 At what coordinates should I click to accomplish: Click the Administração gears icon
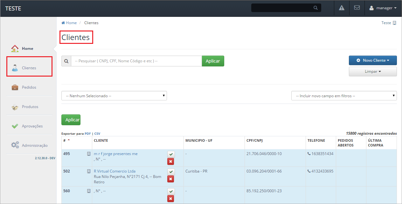coord(15,145)
